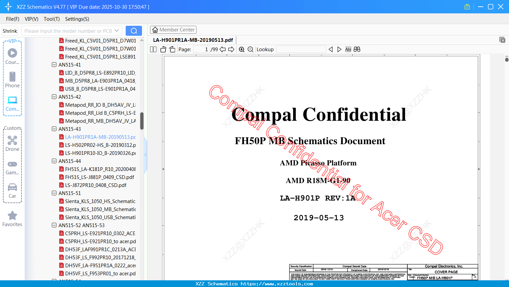Open the File(F) menu
Image resolution: width=509 pixels, height=287 pixels.
(13, 19)
